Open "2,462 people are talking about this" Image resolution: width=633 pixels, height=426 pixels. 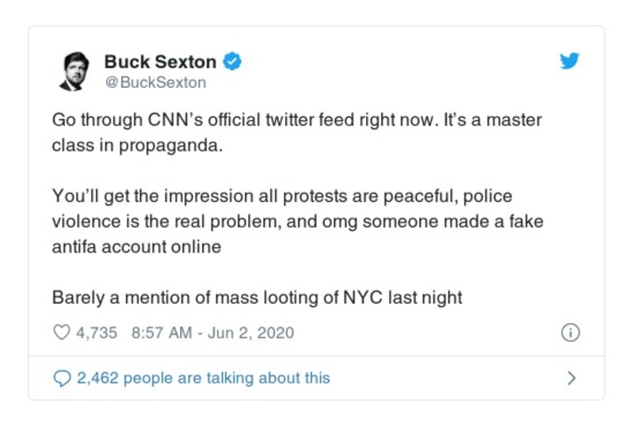[x=203, y=378]
